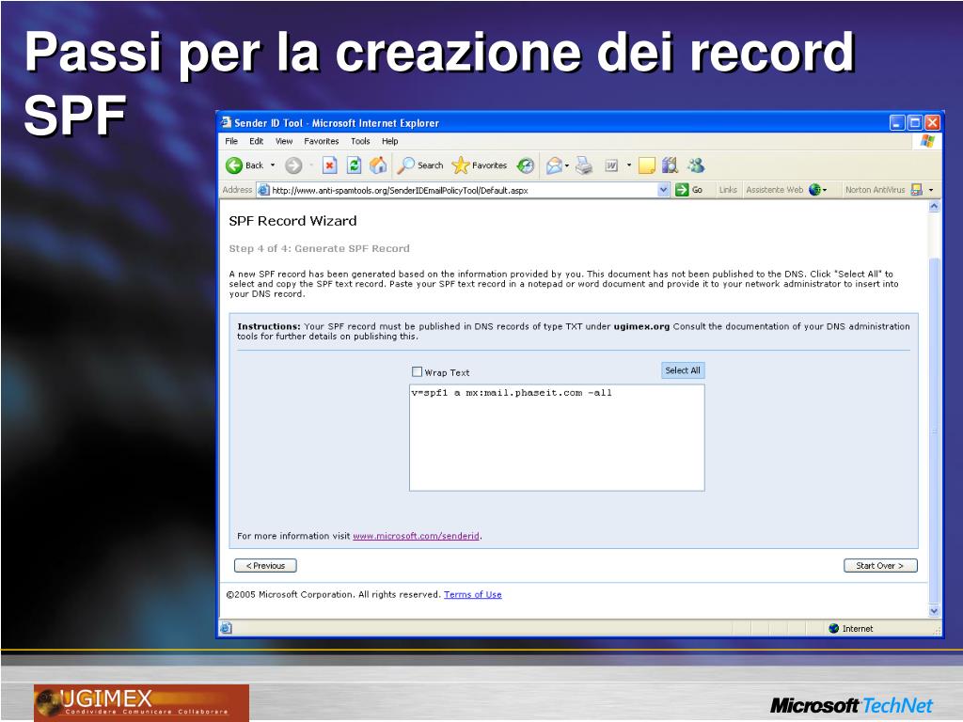
Task: Expand the Edit with Word dropdown arrow
Action: coord(629,165)
